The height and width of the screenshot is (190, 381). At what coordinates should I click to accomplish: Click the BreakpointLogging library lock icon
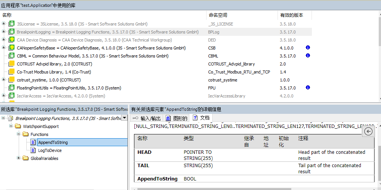point(11,32)
